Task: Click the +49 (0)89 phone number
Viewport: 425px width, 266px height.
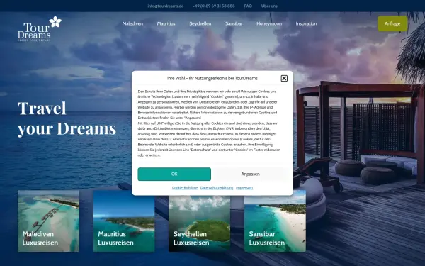Action: (214, 6)
